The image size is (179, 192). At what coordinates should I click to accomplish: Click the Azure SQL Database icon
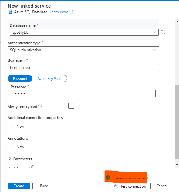10,12
